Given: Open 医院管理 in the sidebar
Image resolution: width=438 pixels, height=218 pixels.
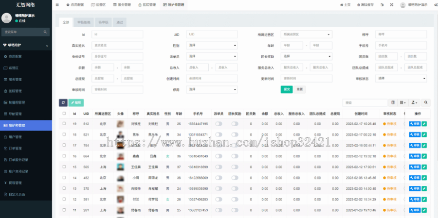Looking at the screenshot, I should [x=26, y=91].
